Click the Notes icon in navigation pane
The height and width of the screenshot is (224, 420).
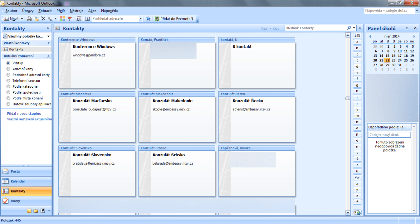[x=29, y=211]
